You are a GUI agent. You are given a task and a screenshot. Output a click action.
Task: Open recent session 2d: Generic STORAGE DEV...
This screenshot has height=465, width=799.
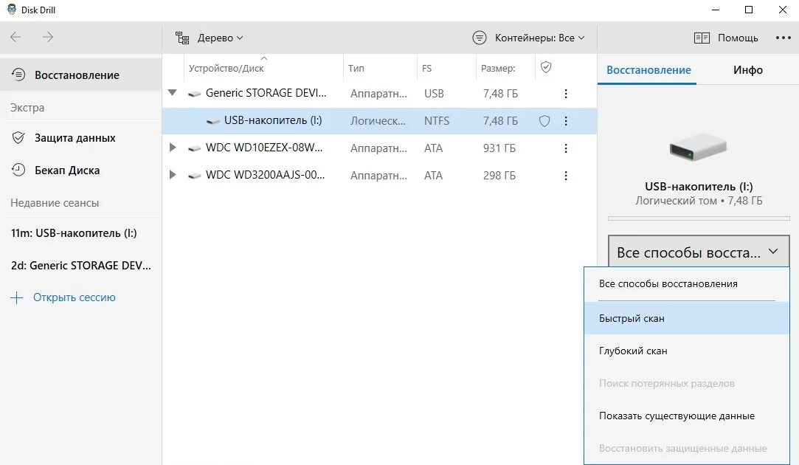(x=81, y=265)
